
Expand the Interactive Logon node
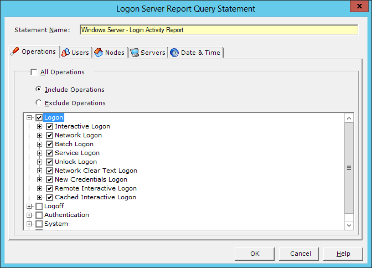(40, 126)
